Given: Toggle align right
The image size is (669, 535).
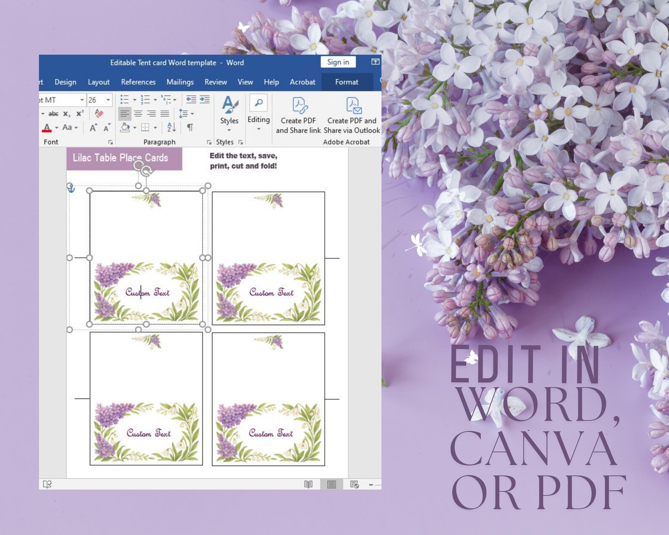Looking at the screenshot, I should (151, 114).
